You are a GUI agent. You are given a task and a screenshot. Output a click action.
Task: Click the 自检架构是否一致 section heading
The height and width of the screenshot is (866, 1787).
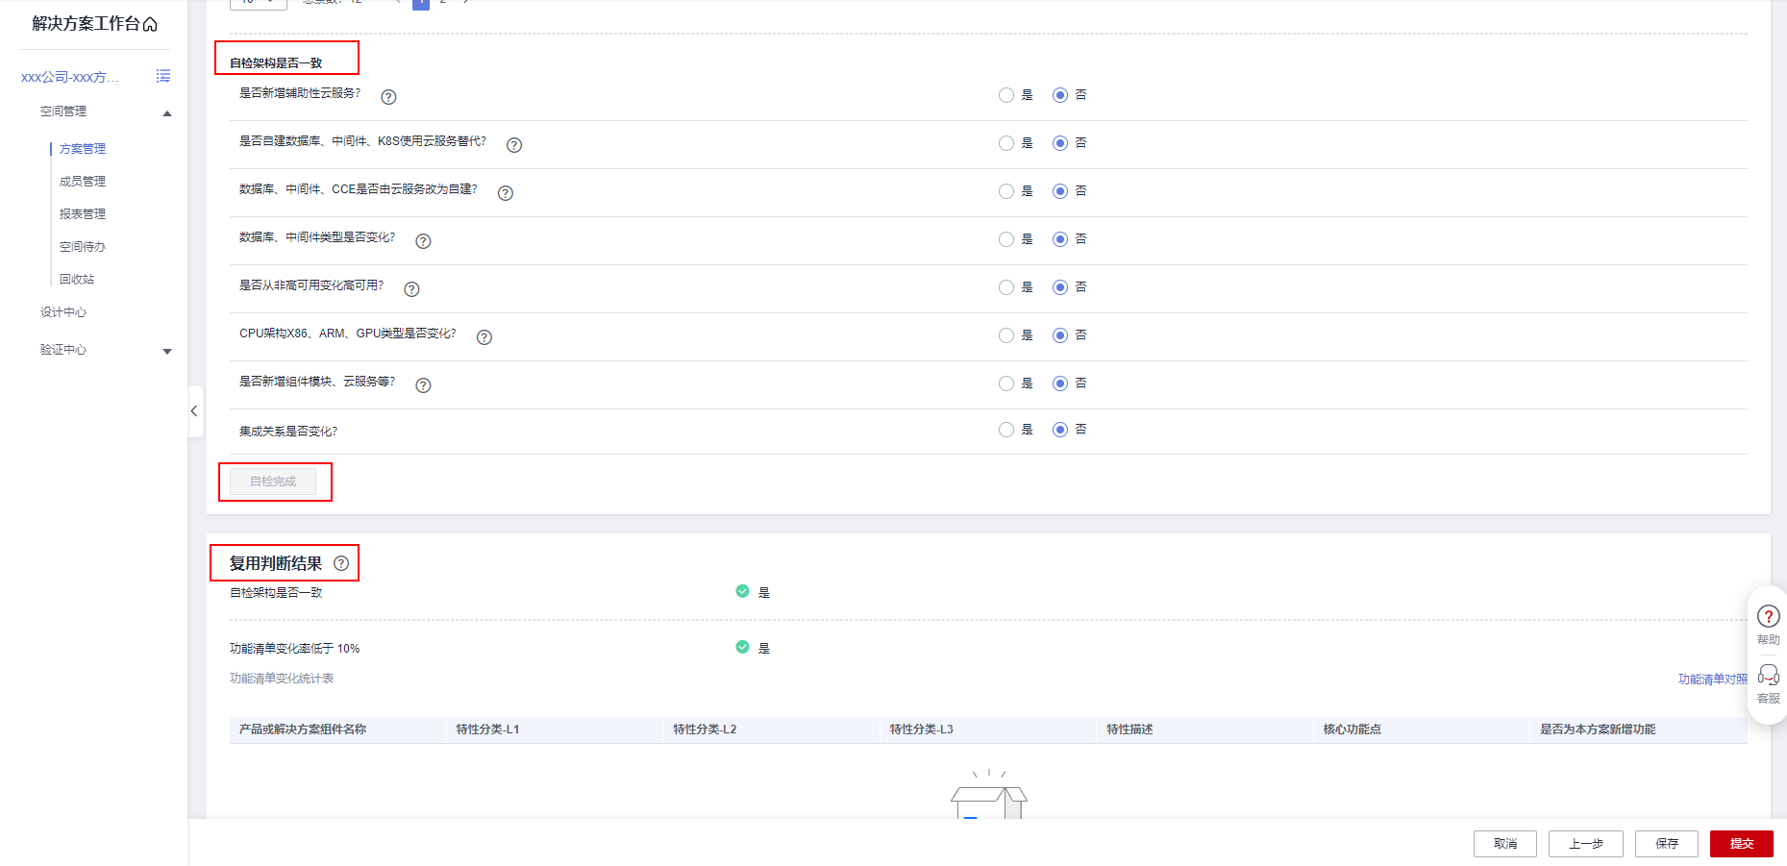(276, 63)
